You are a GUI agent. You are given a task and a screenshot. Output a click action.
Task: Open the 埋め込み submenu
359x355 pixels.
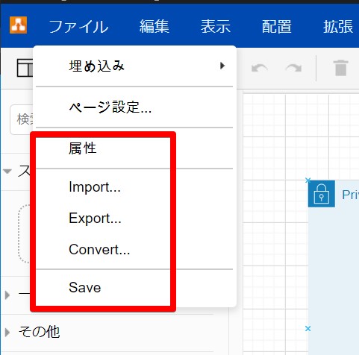(134, 66)
